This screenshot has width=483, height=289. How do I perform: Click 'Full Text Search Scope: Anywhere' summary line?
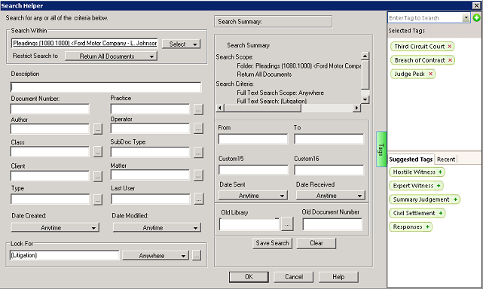[x=280, y=93]
